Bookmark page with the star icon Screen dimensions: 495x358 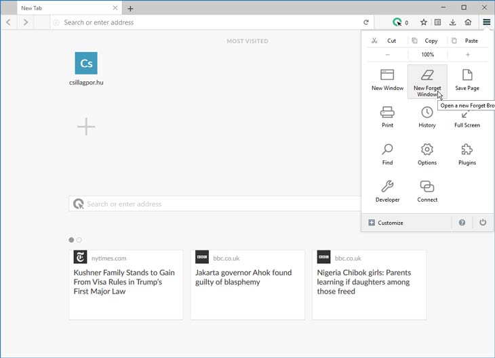point(424,22)
